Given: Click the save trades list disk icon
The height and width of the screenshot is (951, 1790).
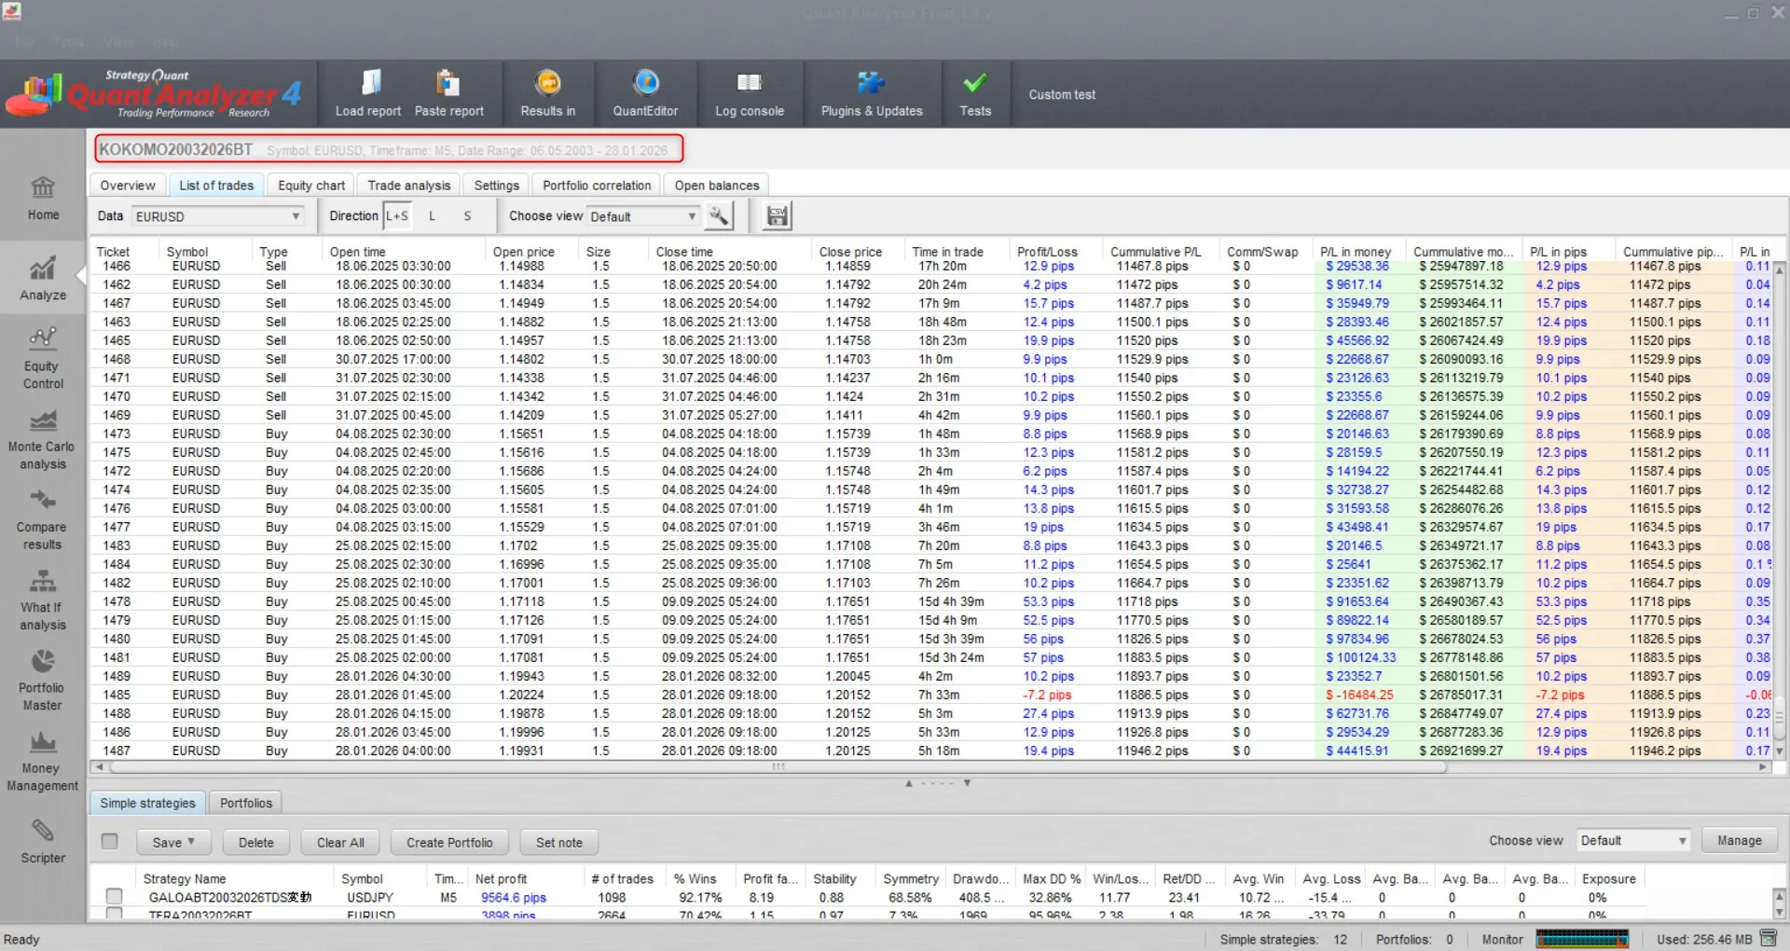Looking at the screenshot, I should coord(777,216).
